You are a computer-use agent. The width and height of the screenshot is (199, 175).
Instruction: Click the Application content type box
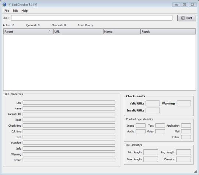pos(186,126)
